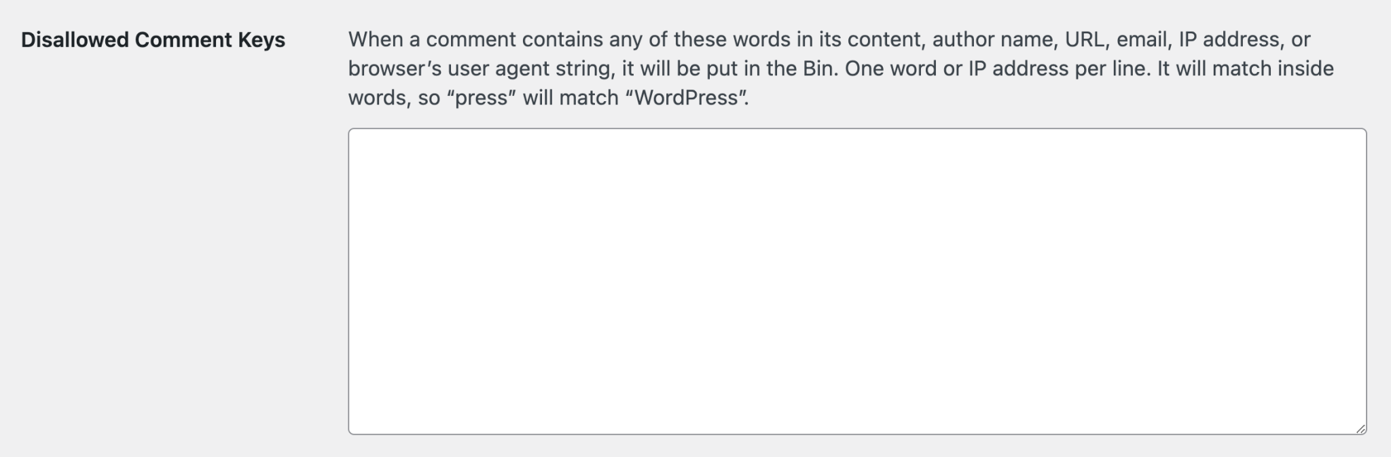Click the first word "When" of the description
The image size is (1391, 457).
[376, 39]
